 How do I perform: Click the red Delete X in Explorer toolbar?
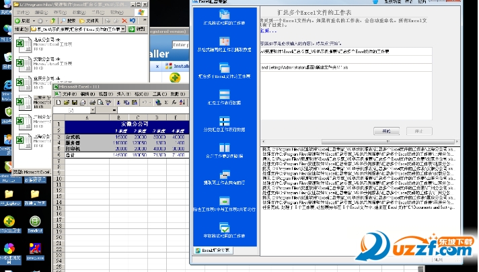click(x=124, y=21)
